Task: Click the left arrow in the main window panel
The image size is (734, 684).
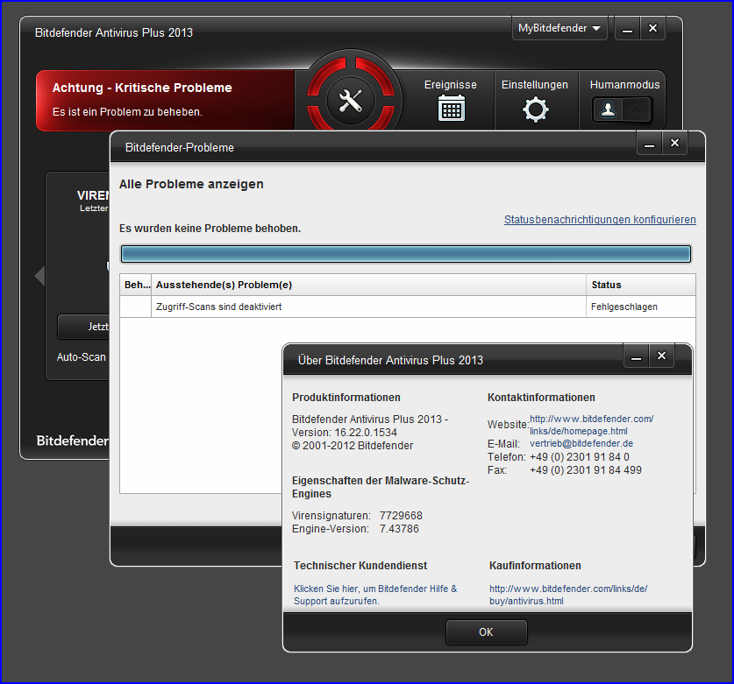Action: (39, 276)
